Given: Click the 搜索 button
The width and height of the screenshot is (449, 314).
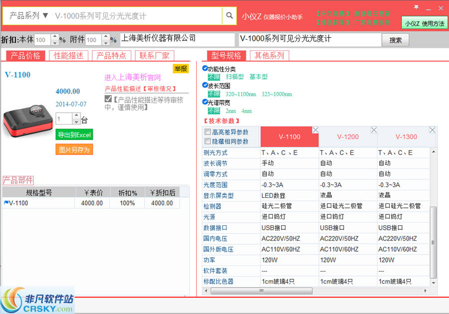Looking at the screenshot, I should click(x=396, y=40).
